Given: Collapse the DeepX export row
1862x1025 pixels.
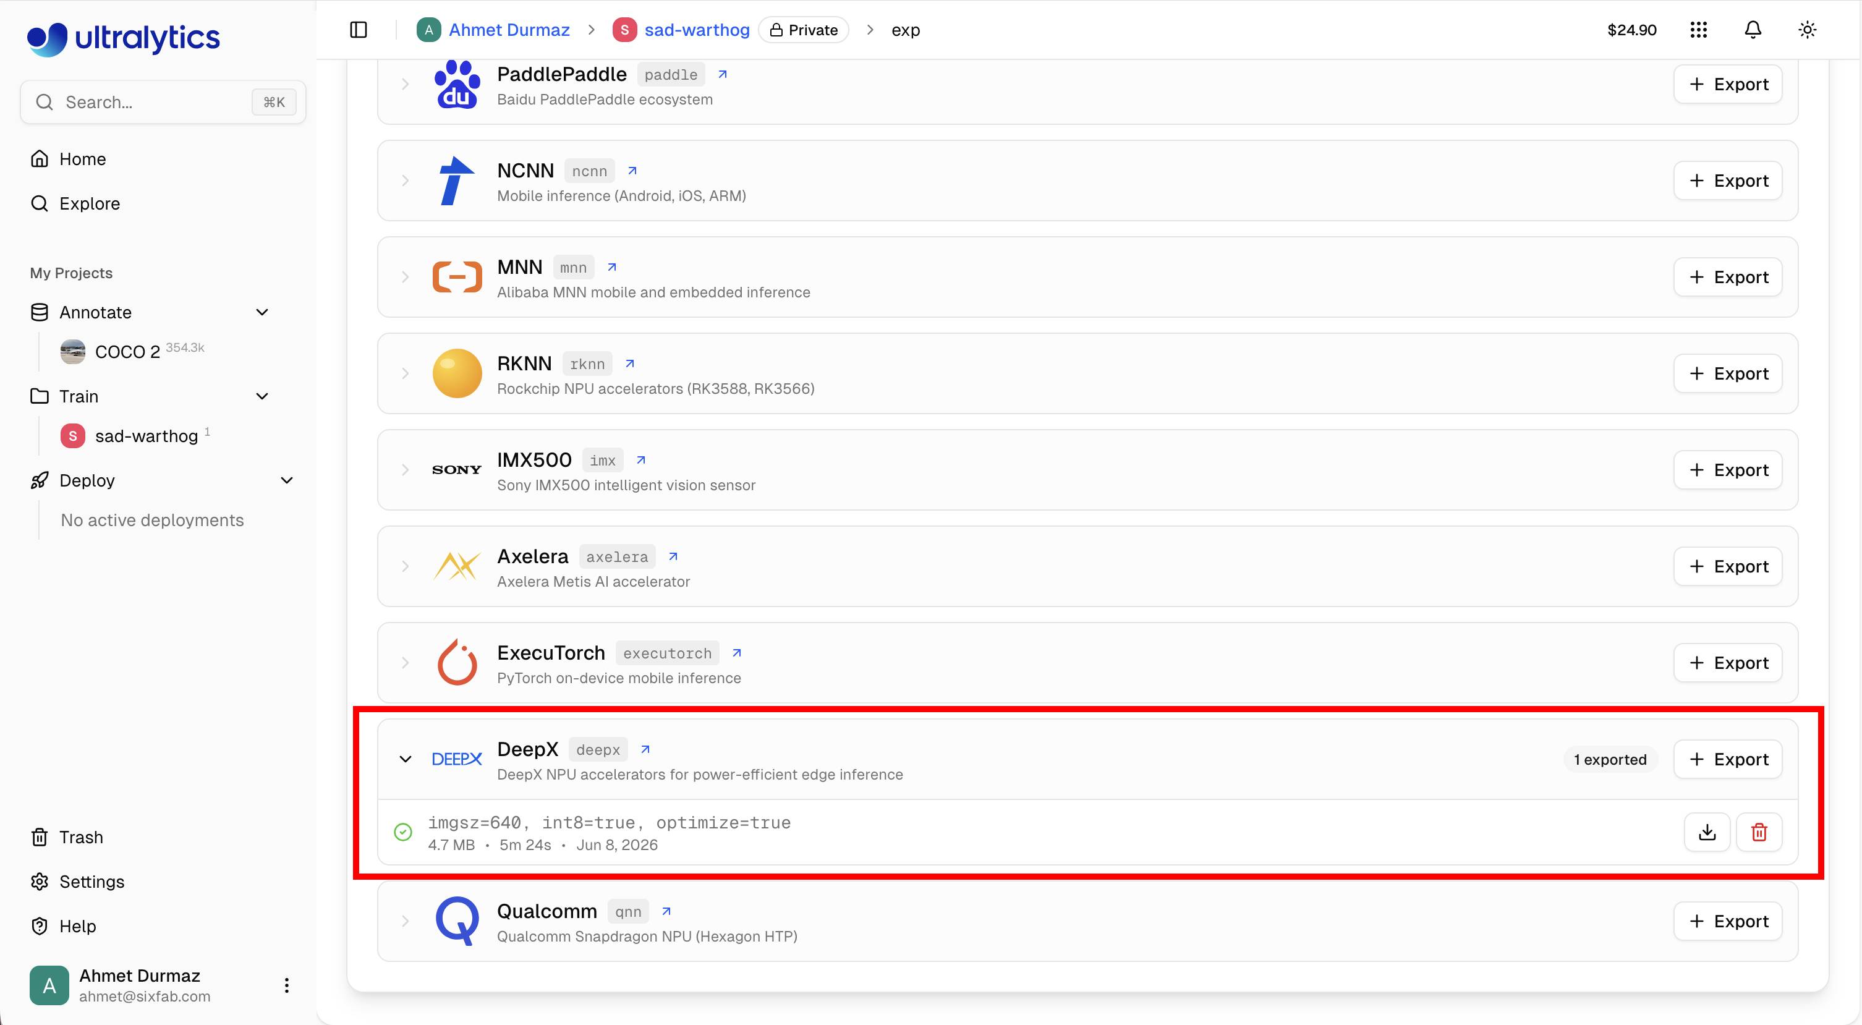Looking at the screenshot, I should 406,759.
